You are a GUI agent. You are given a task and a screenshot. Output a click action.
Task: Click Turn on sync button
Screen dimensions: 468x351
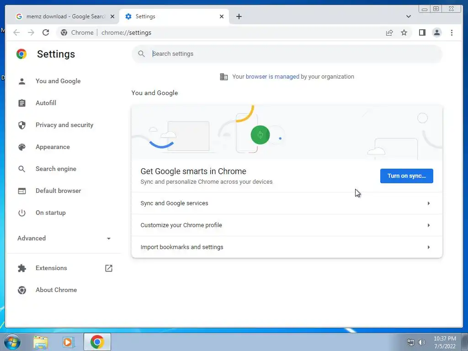[406, 176]
